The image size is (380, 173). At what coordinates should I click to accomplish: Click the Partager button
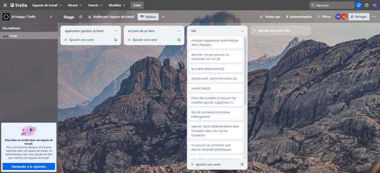[359, 17]
